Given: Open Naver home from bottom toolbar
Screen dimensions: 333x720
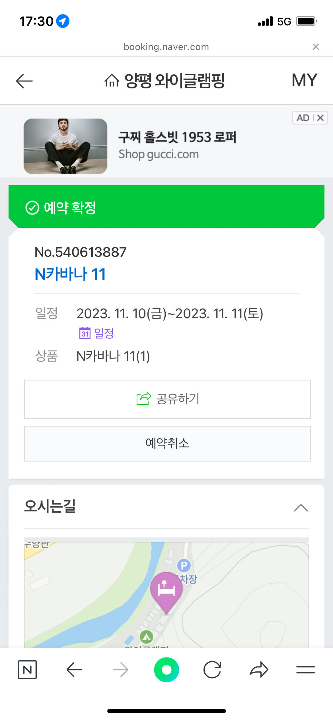Looking at the screenshot, I should [x=27, y=670].
